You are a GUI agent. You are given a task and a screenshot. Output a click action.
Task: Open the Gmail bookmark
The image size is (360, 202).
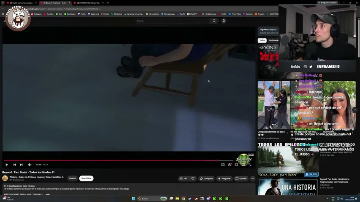105,14
